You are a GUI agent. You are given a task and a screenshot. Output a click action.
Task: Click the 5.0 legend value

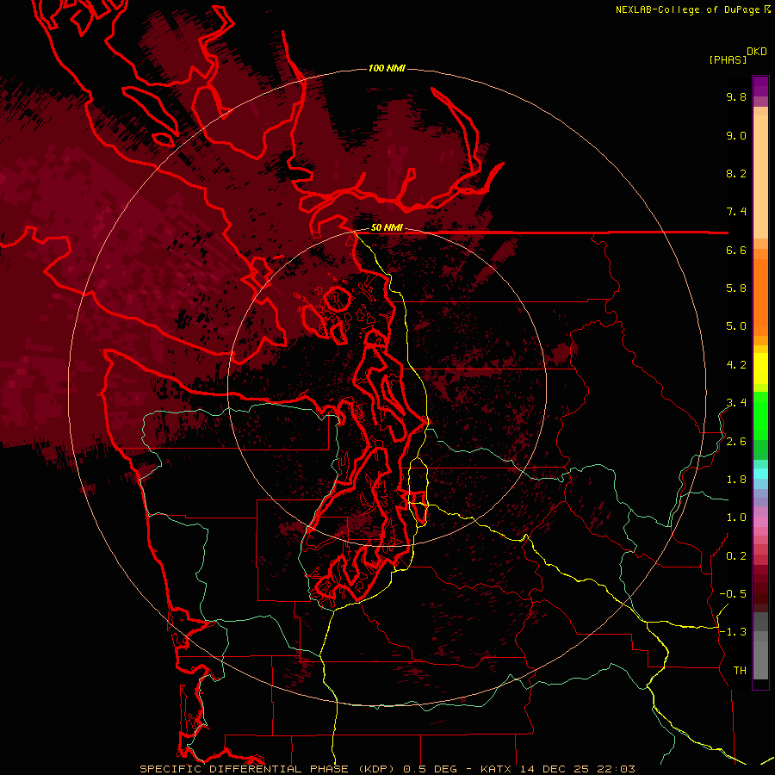736,326
